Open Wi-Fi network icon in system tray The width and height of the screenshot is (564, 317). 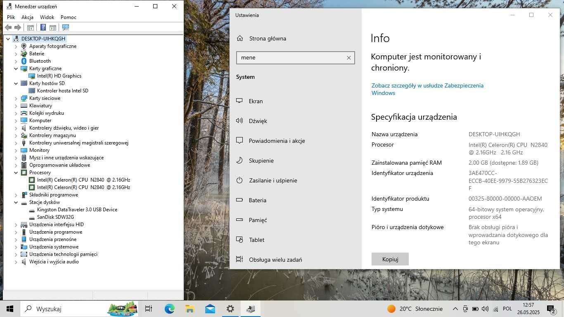[x=495, y=309]
